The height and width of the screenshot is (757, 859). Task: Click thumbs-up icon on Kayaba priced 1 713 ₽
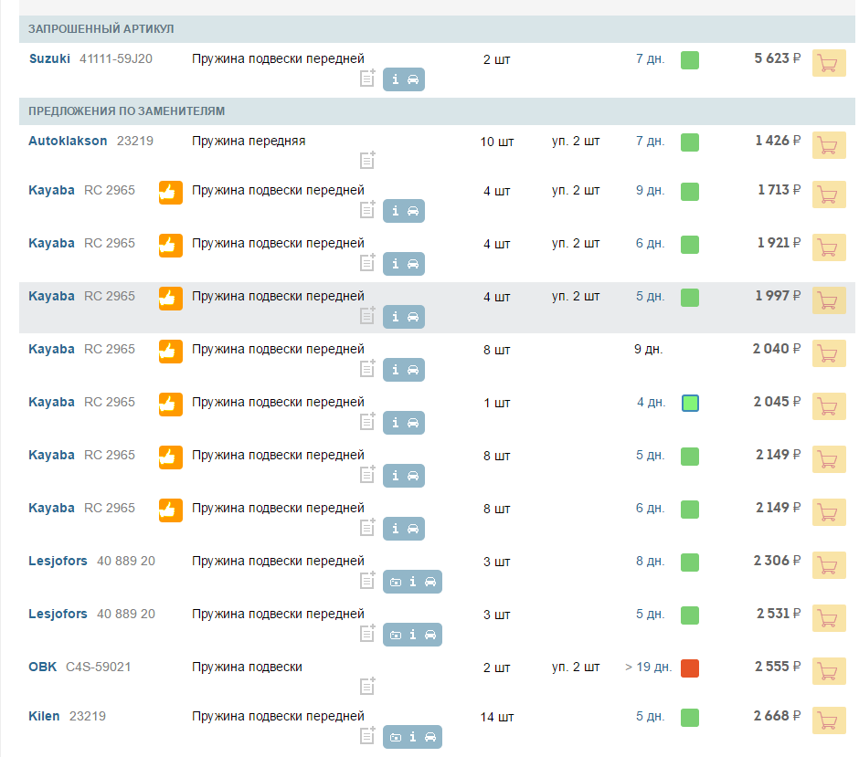pyautogui.click(x=171, y=192)
